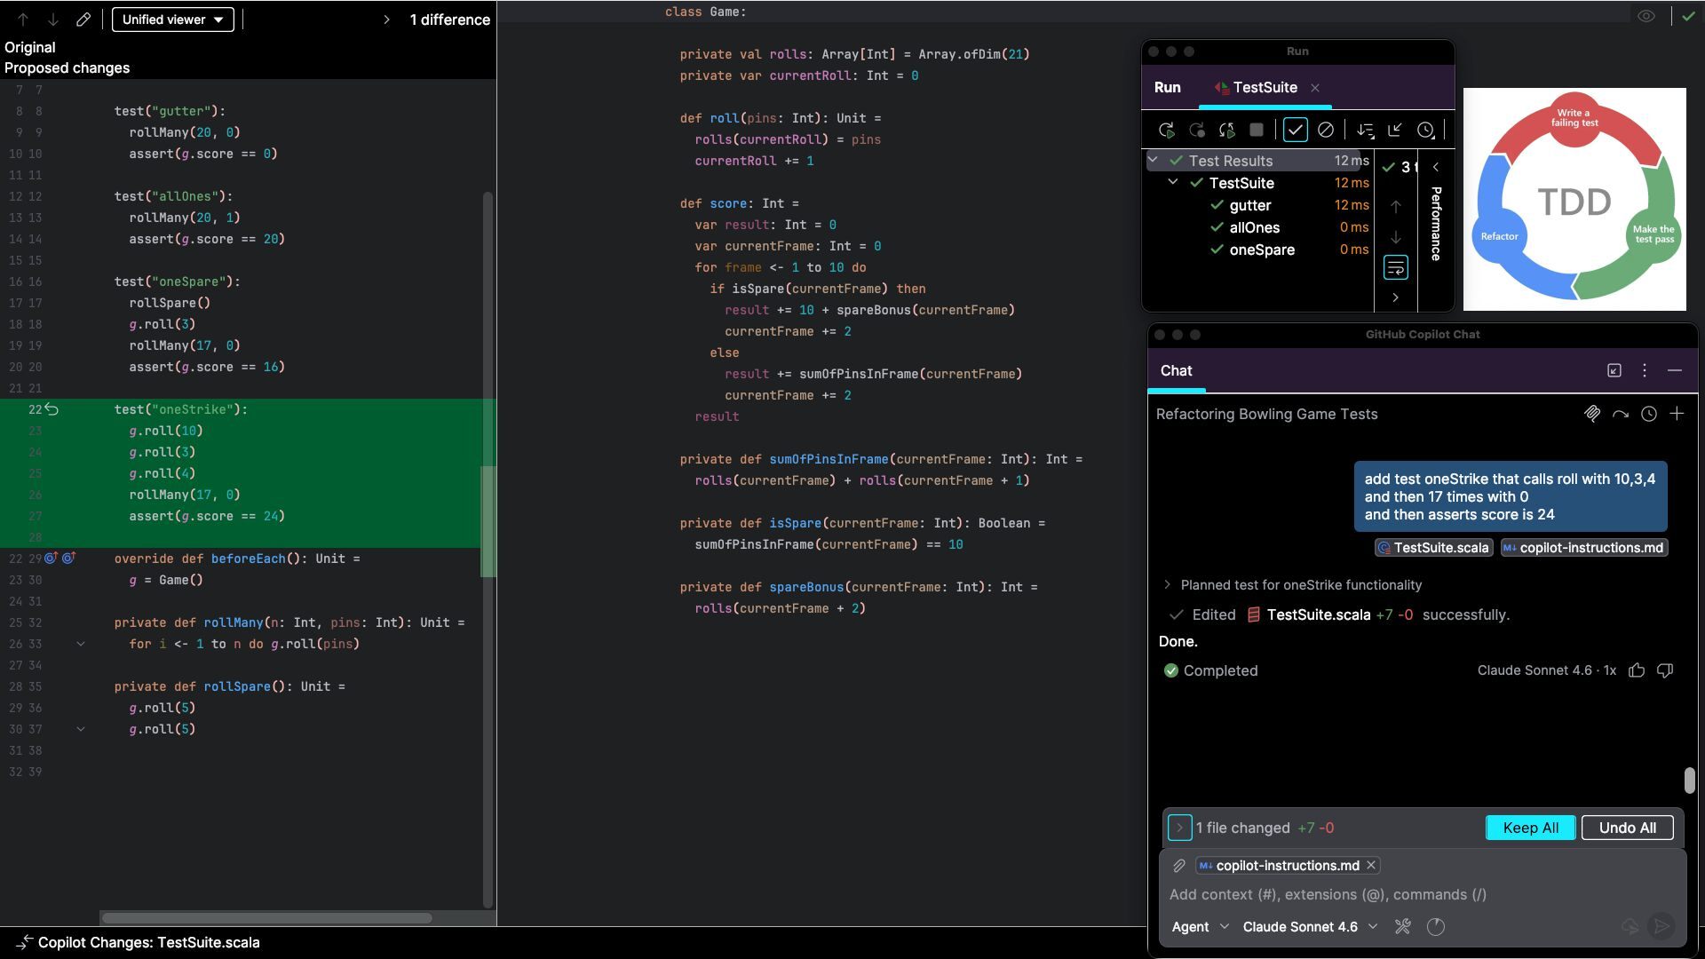Revert the oneStrike change at line 22
Screen dimensions: 1705x959
[52, 409]
